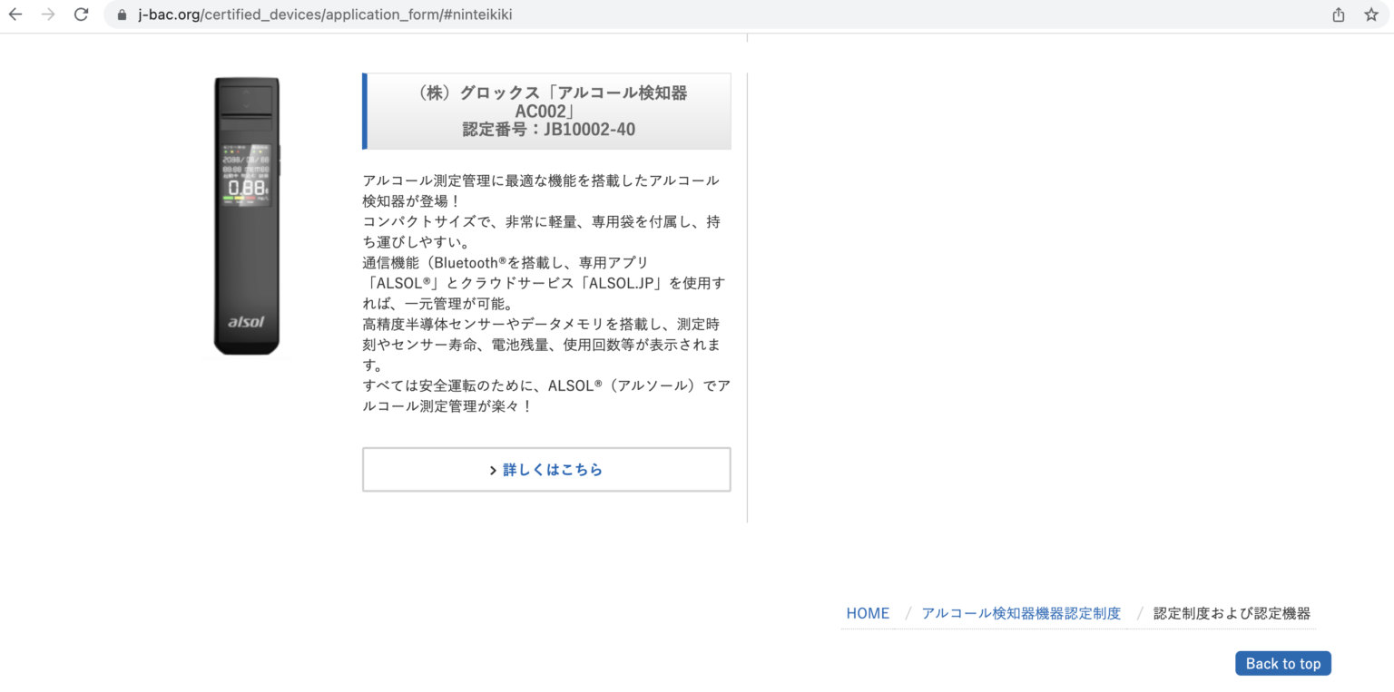The height and width of the screenshot is (692, 1394).
Task: View site info via lock icon
Action: (x=122, y=15)
